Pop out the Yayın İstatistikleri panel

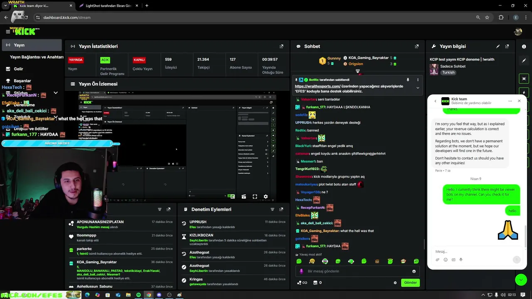[x=281, y=47]
